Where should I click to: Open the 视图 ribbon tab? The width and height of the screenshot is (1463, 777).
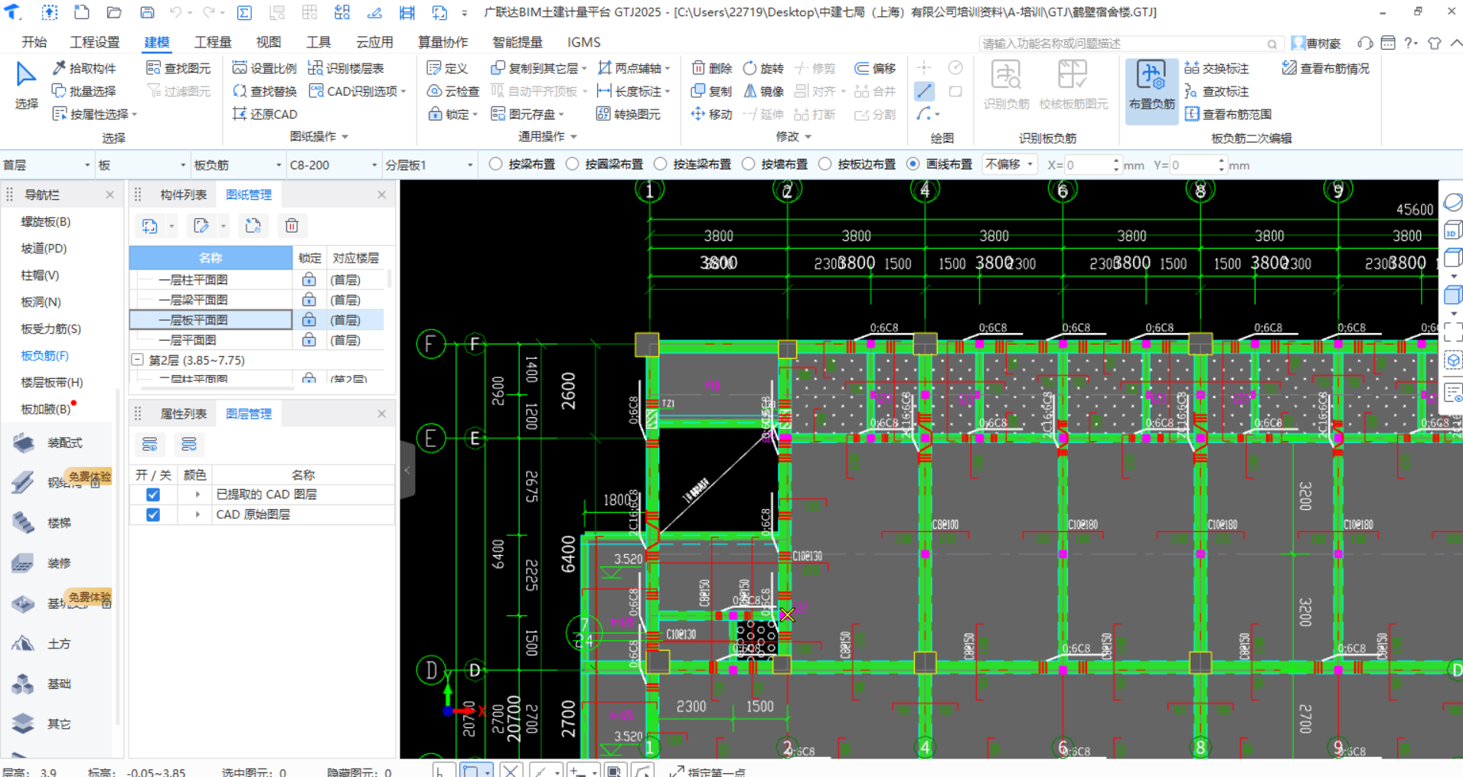point(268,42)
